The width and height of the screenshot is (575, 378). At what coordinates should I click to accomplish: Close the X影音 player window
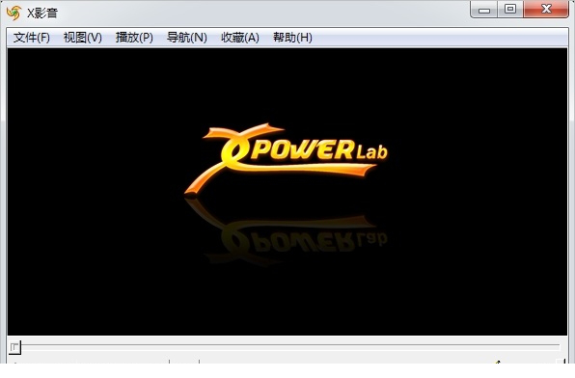coord(546,10)
